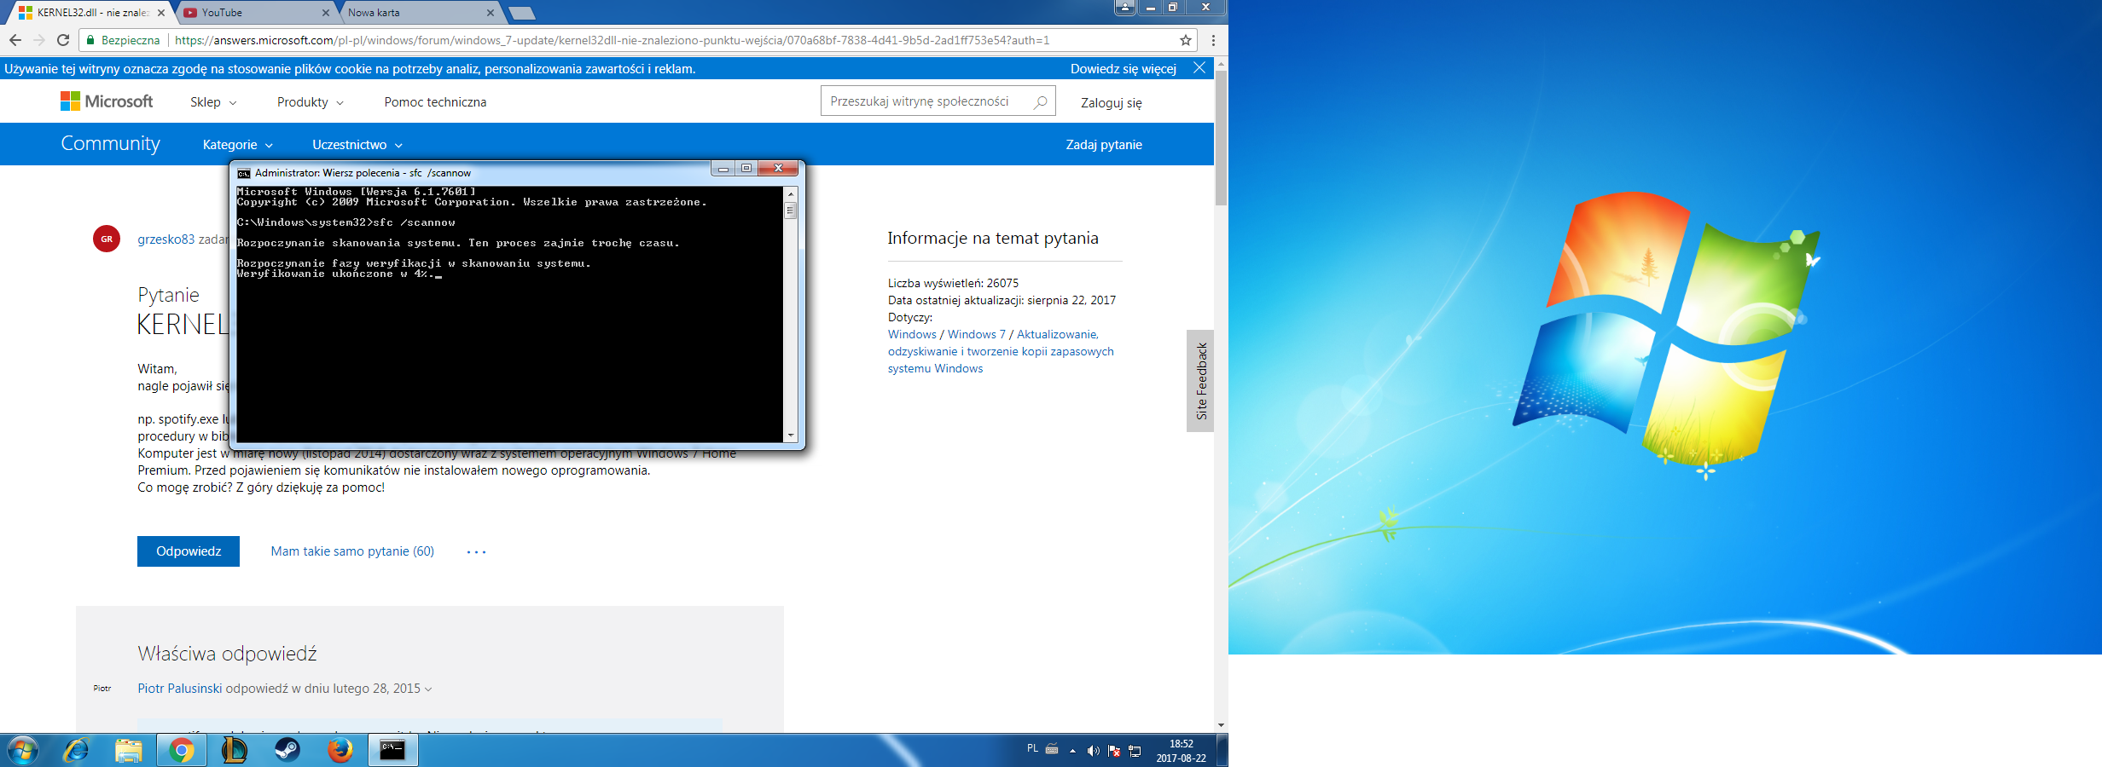This screenshot has width=2102, height=767.
Task: Click the Chrome forward navigation arrow
Action: click(x=38, y=40)
